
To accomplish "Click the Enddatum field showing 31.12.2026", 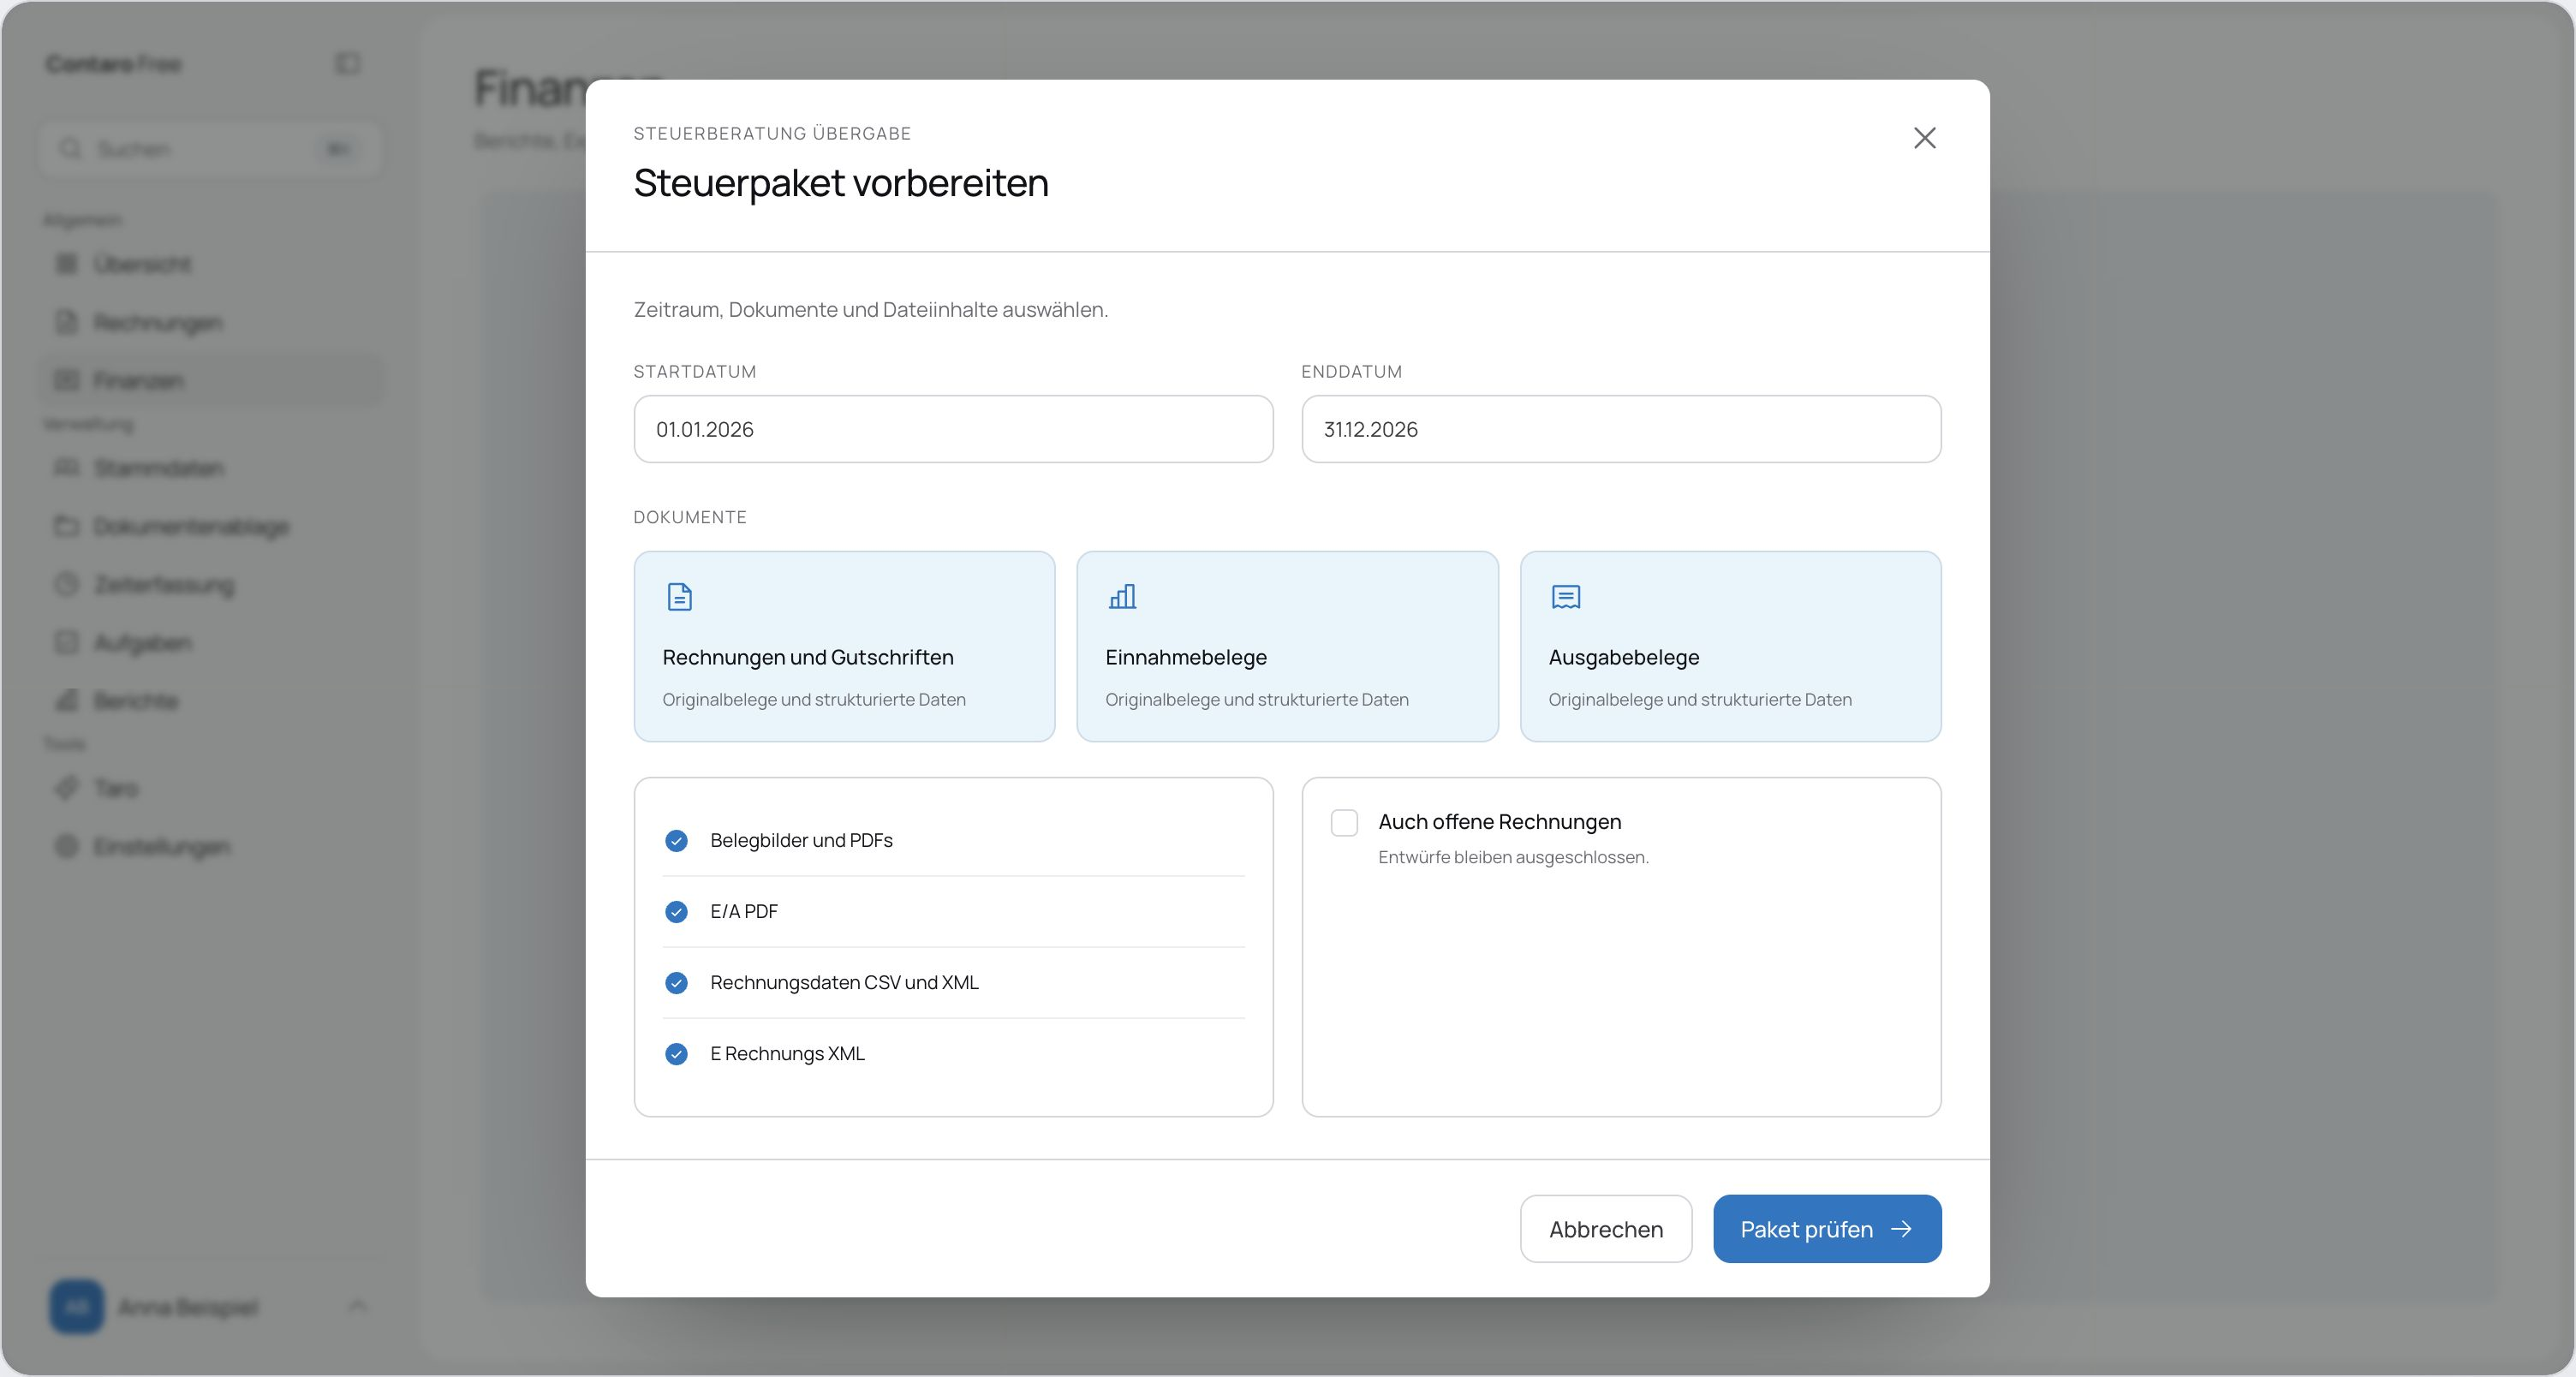I will tap(1621, 429).
